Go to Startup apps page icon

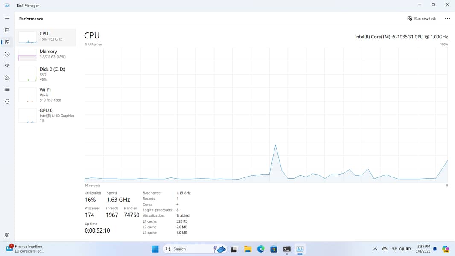7,66
